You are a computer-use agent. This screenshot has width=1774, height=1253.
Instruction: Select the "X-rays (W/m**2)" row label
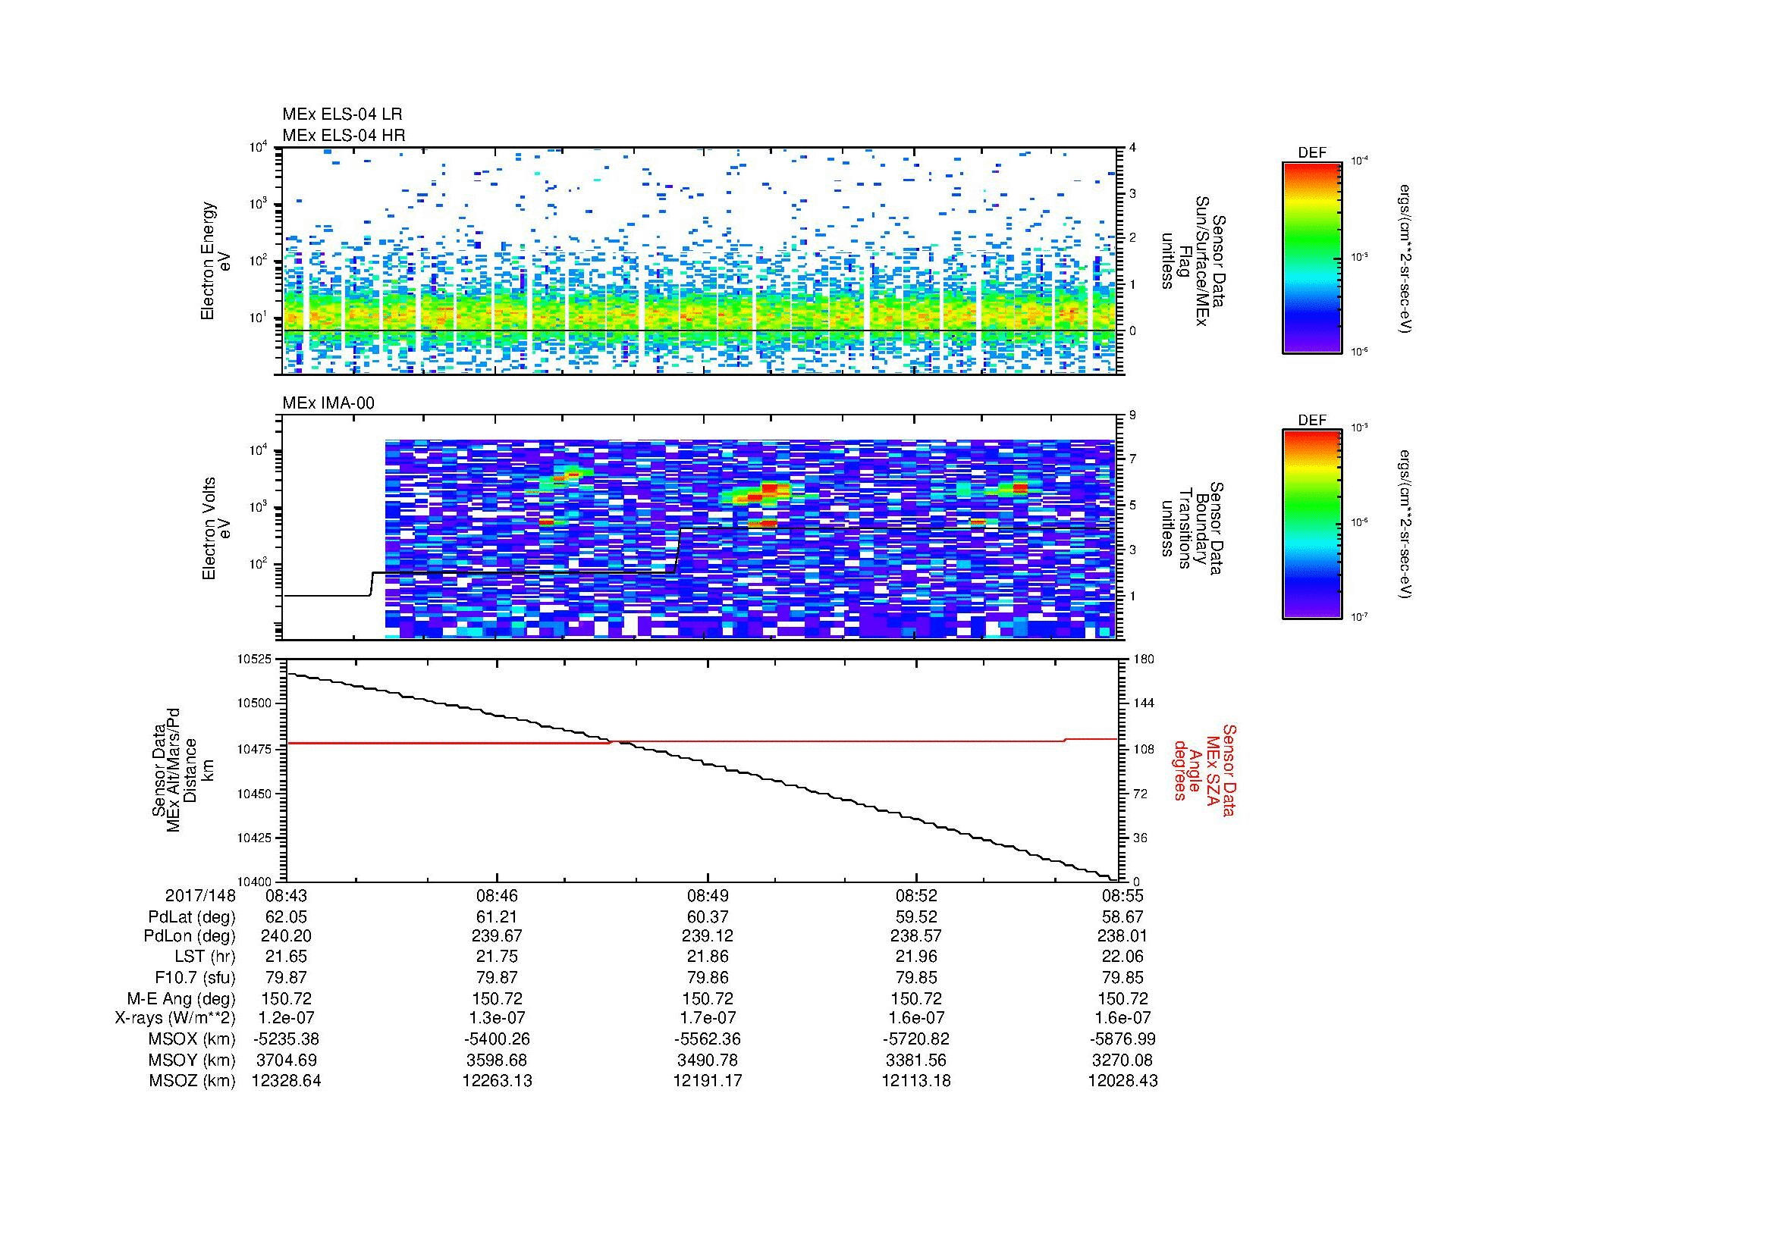click(x=175, y=1018)
